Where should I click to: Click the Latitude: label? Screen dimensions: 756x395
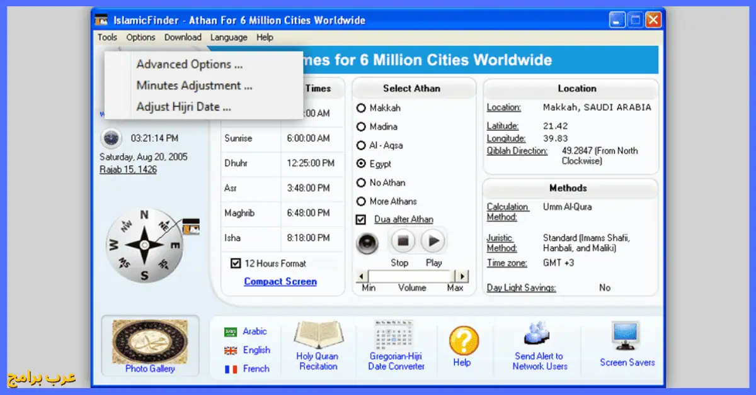click(503, 126)
